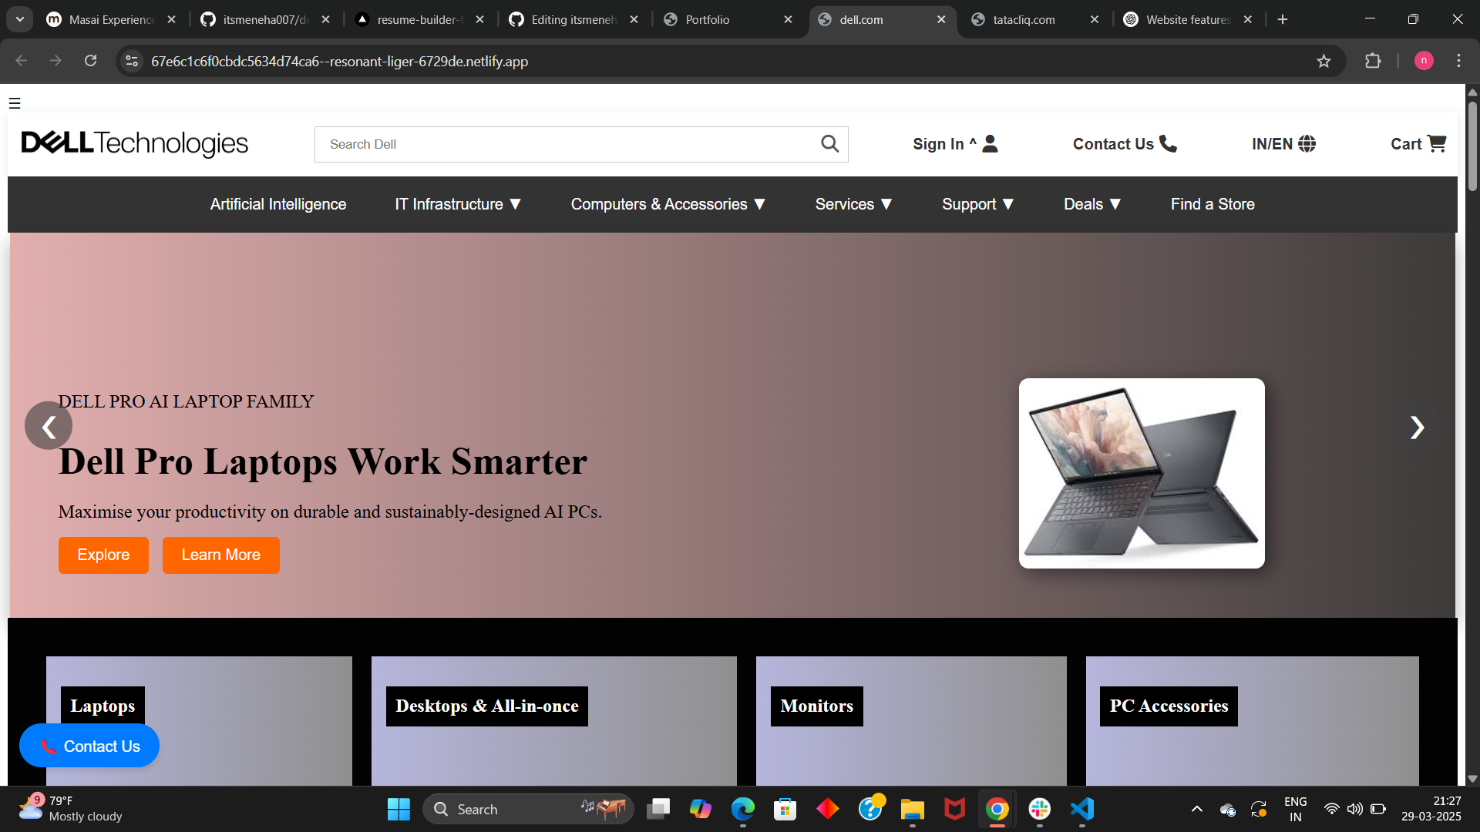Open Chrome three-dot menu
This screenshot has width=1480, height=832.
(x=1458, y=61)
